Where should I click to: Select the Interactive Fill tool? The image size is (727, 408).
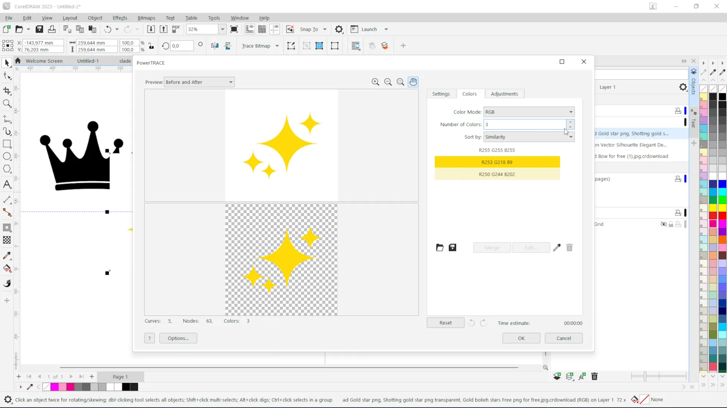click(x=7, y=269)
